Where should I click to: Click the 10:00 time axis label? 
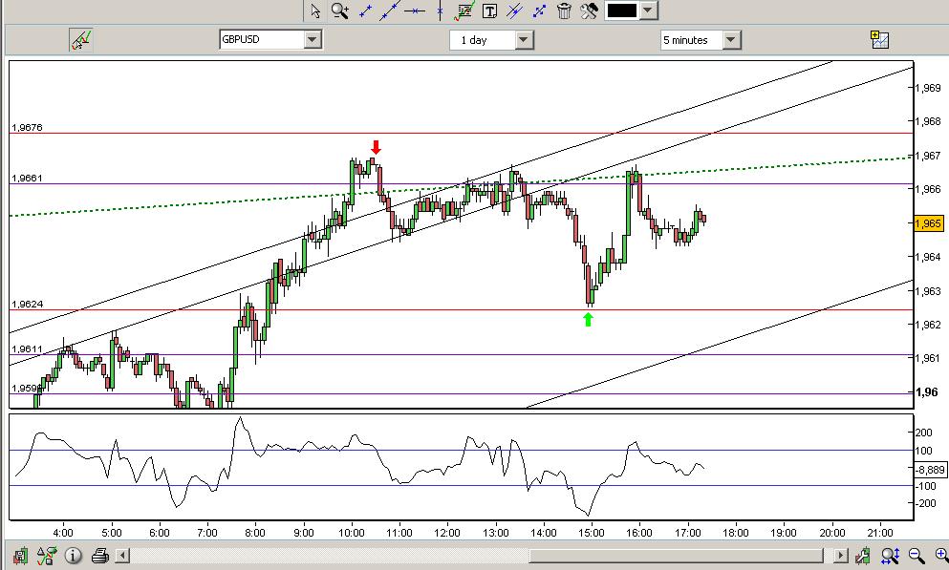[x=352, y=533]
